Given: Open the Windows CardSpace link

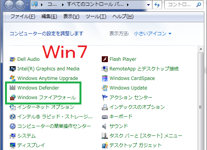Looking at the screenshot, I should point(132,78).
